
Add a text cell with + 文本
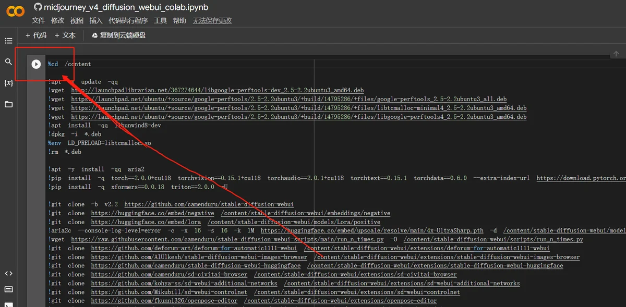tap(65, 35)
